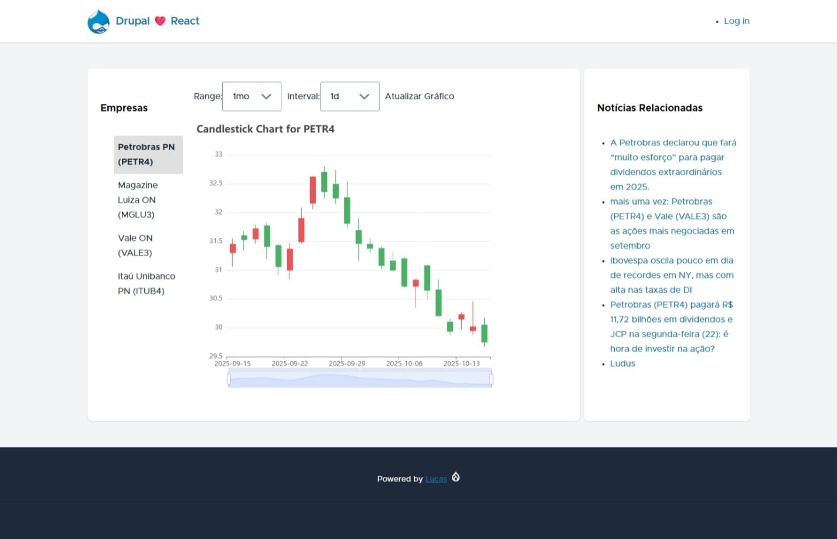The width and height of the screenshot is (837, 539).
Task: Click the Notícias Relacionadas heading
Action: tap(649, 108)
